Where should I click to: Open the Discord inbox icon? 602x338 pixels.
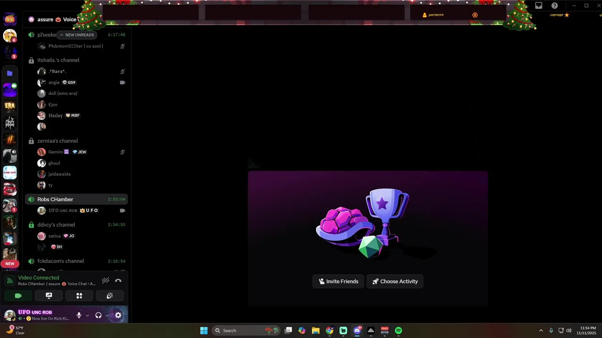(539, 6)
